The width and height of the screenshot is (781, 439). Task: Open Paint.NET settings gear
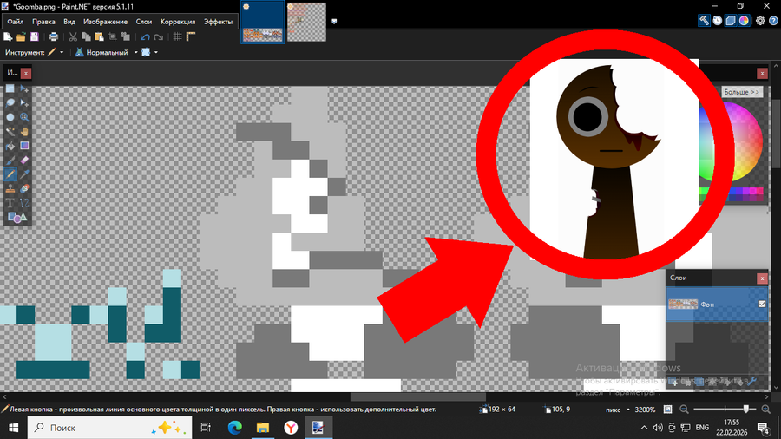[x=760, y=21]
